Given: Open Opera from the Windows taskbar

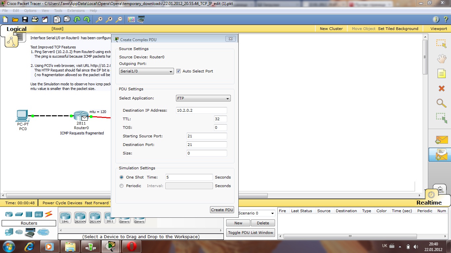Looking at the screenshot, I should point(131,246).
